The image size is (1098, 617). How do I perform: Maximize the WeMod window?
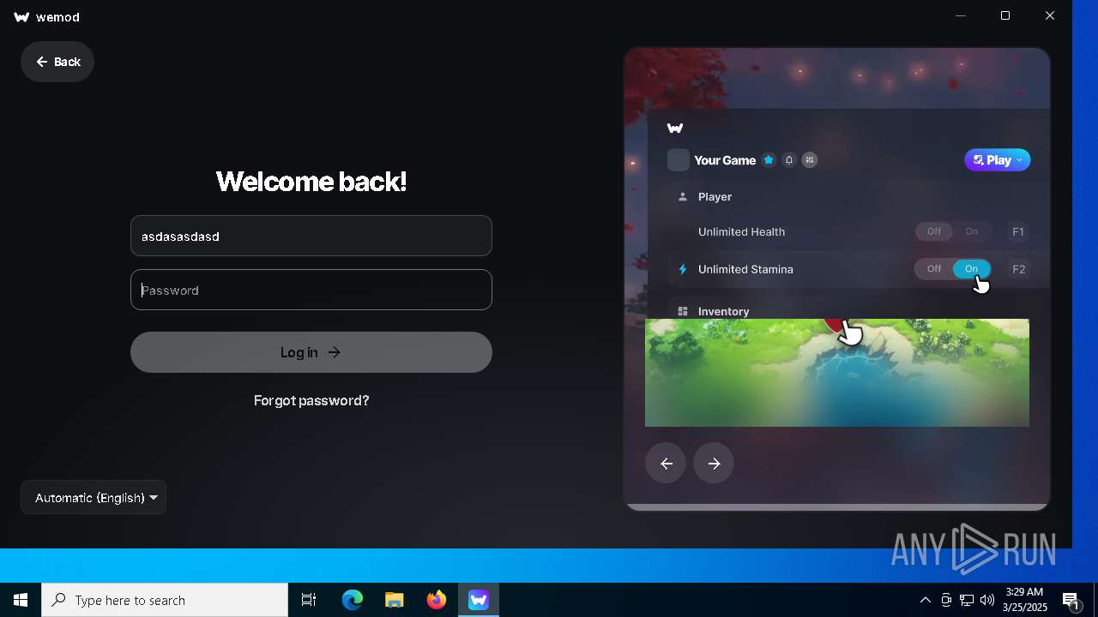click(x=1005, y=16)
